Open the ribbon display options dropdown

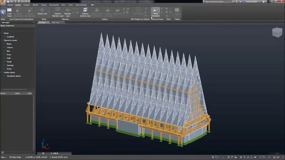pos(93,5)
